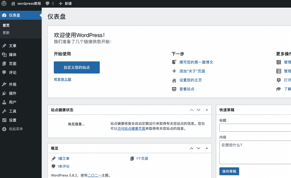Screen dimensions: 291x178
Task: Open the 1条评论 link
Action: coord(63,166)
